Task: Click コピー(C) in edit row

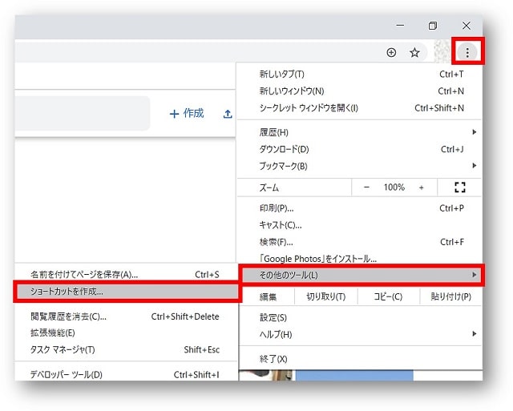Action: [x=388, y=296]
